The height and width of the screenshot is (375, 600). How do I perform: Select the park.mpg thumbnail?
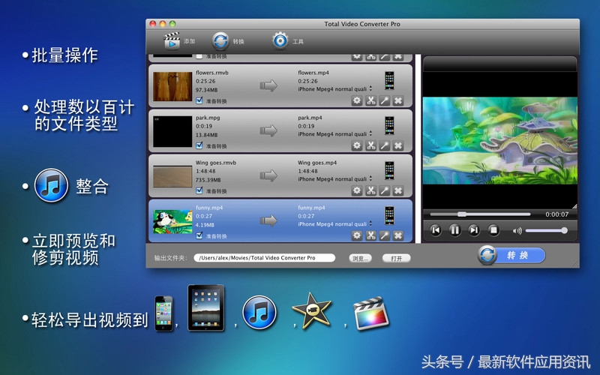(x=172, y=132)
